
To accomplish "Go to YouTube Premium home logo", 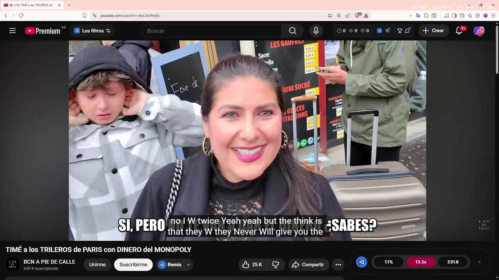I will tap(42, 31).
